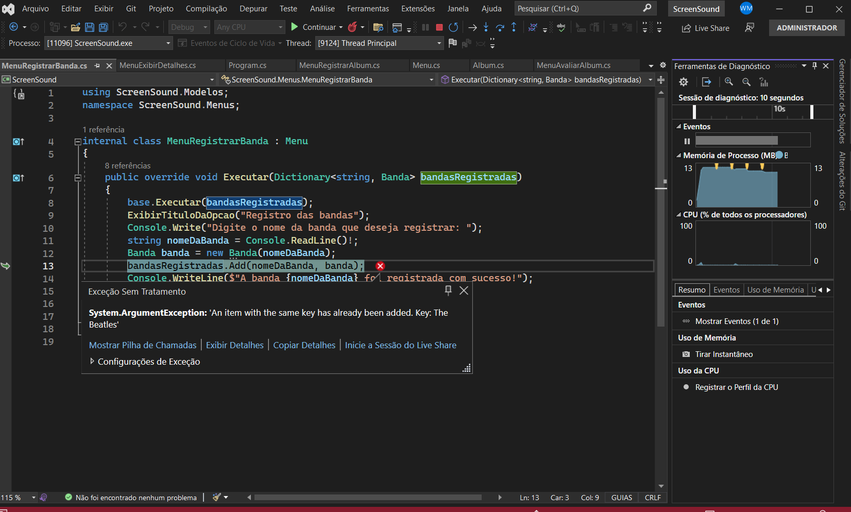The image size is (851, 512).
Task: Close the Exceção Sem Tratamento popup
Action: (x=464, y=291)
